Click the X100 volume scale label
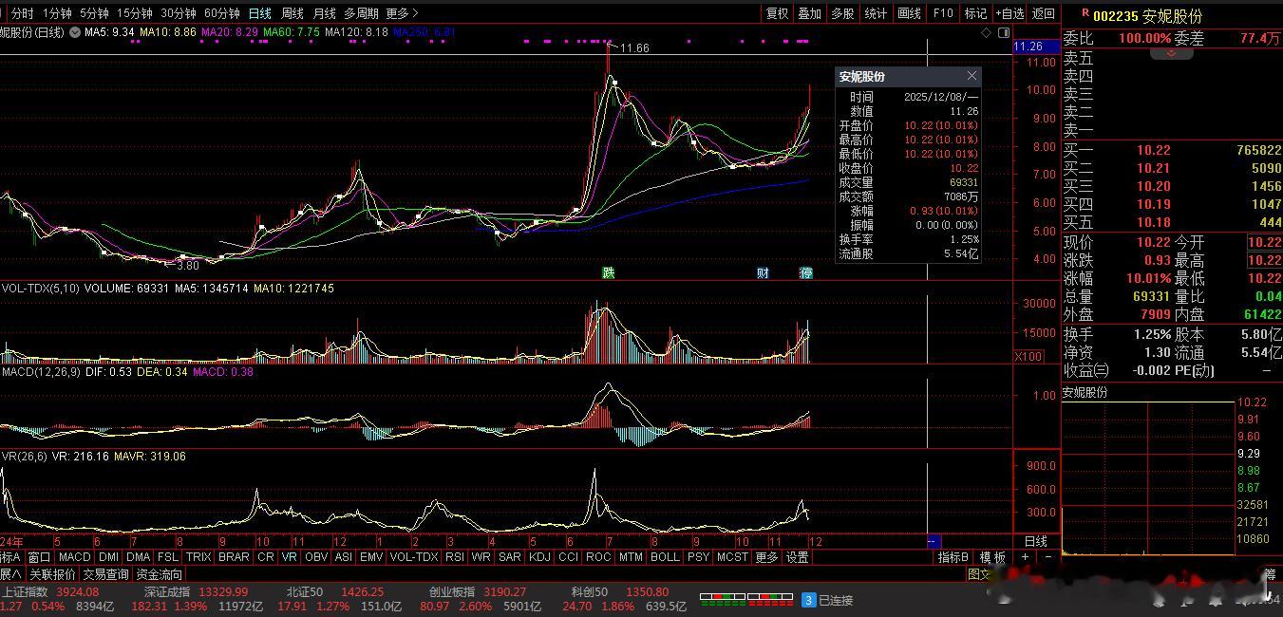 [x=1028, y=356]
